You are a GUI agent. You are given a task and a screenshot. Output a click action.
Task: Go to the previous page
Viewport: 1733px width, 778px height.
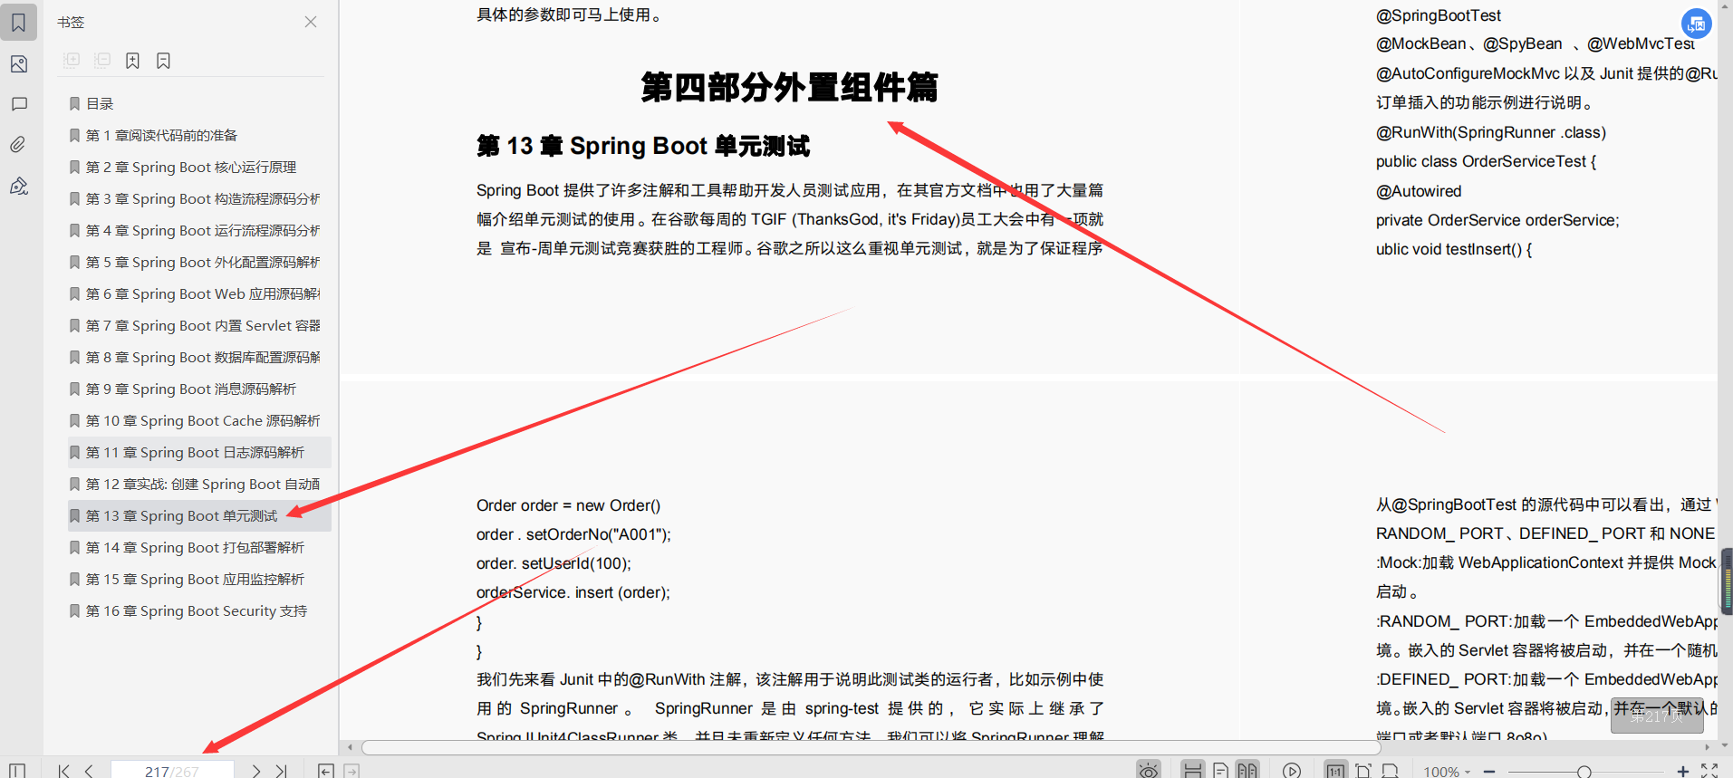point(89,771)
